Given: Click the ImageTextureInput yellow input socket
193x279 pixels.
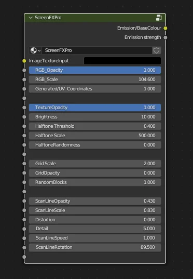Looking at the screenshot, I should click(24, 61).
